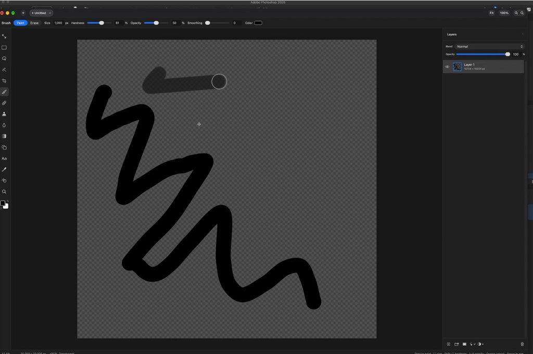Open the adjustment layer half-circle dropdown

pos(480,344)
